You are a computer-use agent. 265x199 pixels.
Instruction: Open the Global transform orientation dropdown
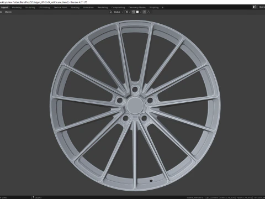coord(116,12)
